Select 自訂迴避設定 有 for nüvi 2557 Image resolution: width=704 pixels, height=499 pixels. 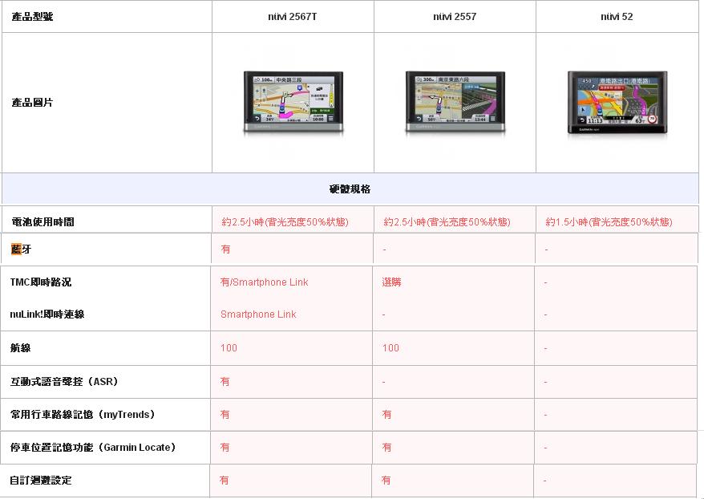click(386, 480)
